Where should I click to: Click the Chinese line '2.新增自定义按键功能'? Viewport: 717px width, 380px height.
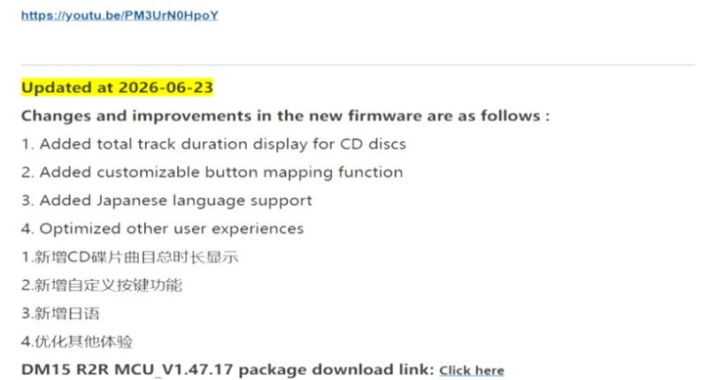click(102, 285)
